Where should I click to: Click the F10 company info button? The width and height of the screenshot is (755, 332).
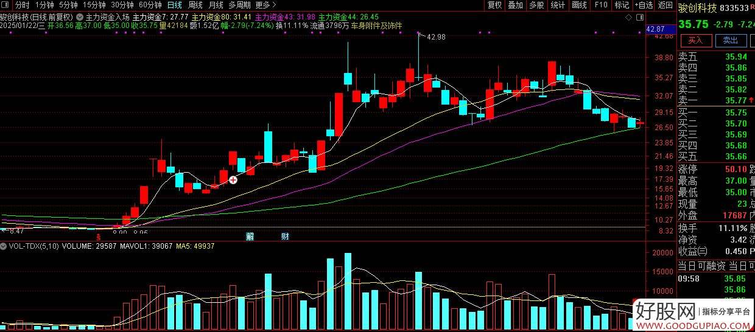pyautogui.click(x=601, y=5)
